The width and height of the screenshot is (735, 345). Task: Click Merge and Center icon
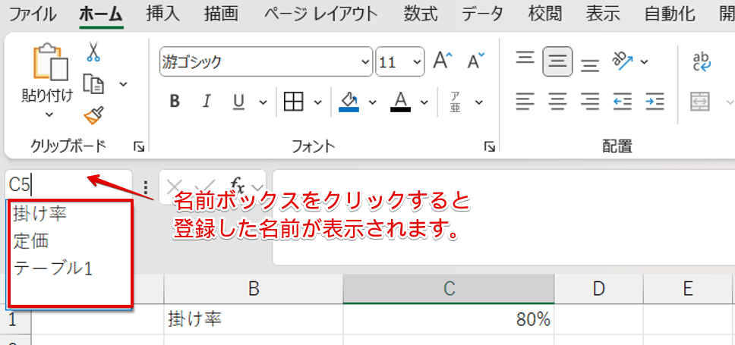tap(700, 101)
